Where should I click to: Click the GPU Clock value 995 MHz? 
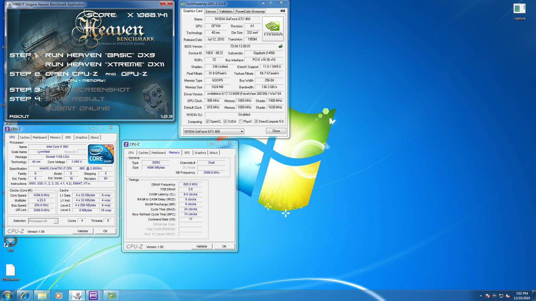213,101
